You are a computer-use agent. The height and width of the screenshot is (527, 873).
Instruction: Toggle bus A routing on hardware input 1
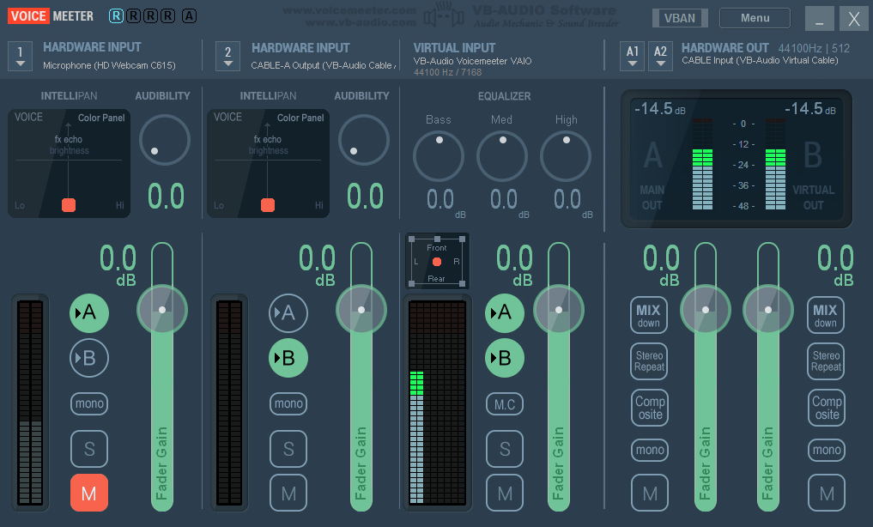coord(89,312)
